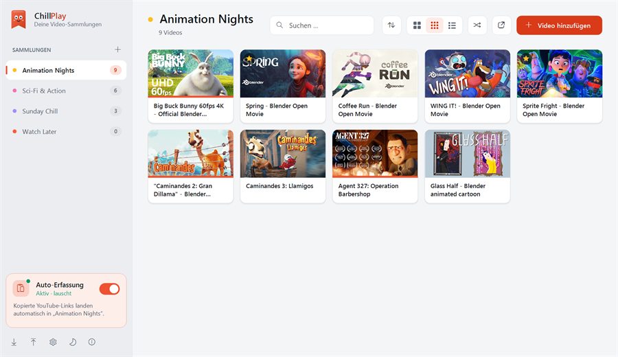Add a new collection with the plus icon
Screen dimensions: 618x357
point(117,49)
